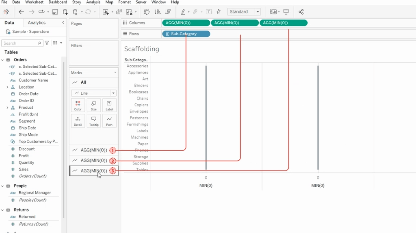The height and width of the screenshot is (233, 416).
Task: Click the Tableau logo start page icon
Action: 6,12
